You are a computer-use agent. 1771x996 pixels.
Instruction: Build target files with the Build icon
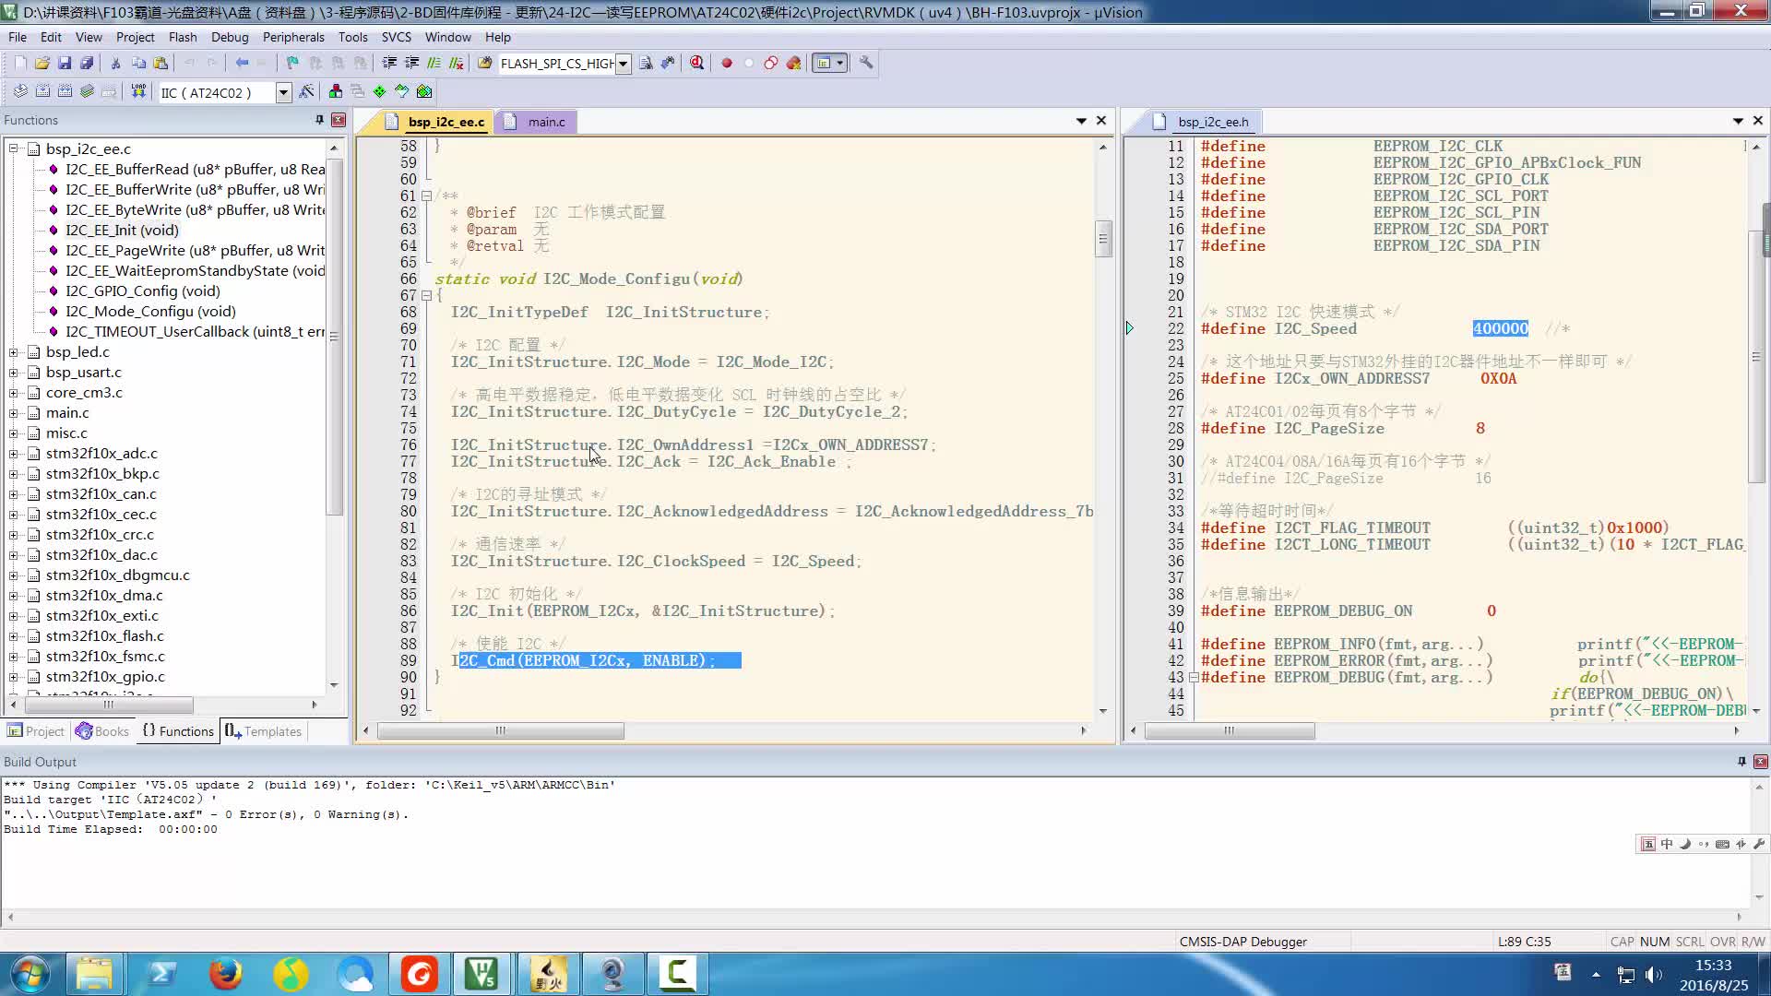click(42, 91)
